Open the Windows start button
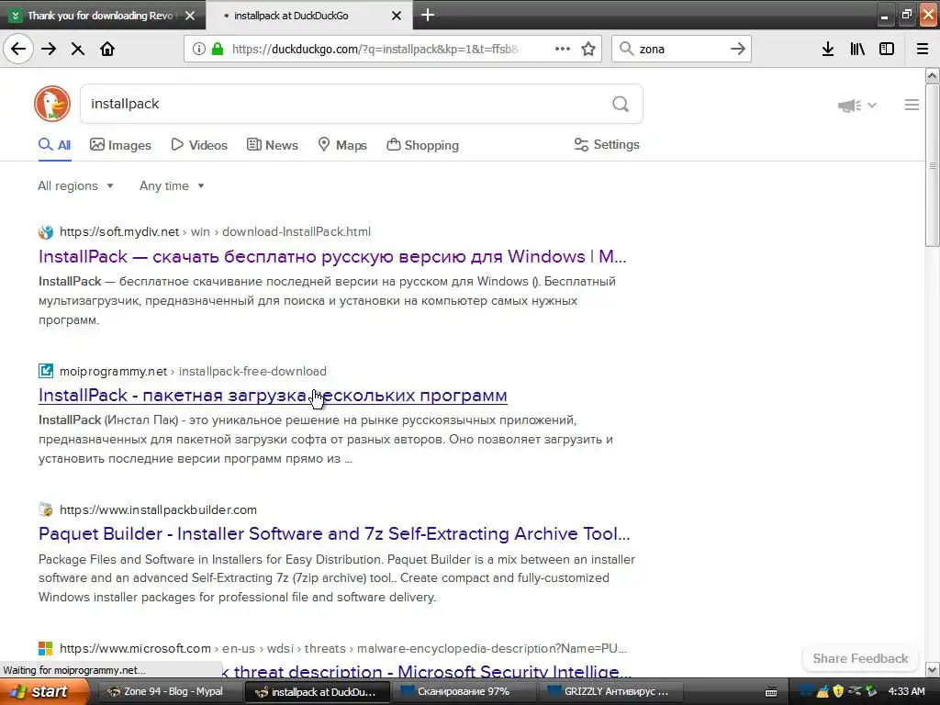This screenshot has width=940, height=705. 44,692
